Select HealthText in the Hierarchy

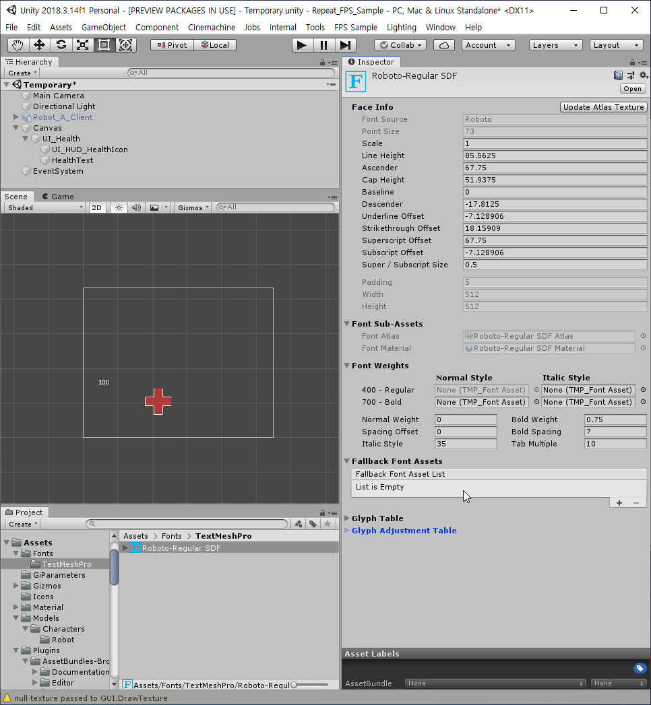[x=72, y=160]
